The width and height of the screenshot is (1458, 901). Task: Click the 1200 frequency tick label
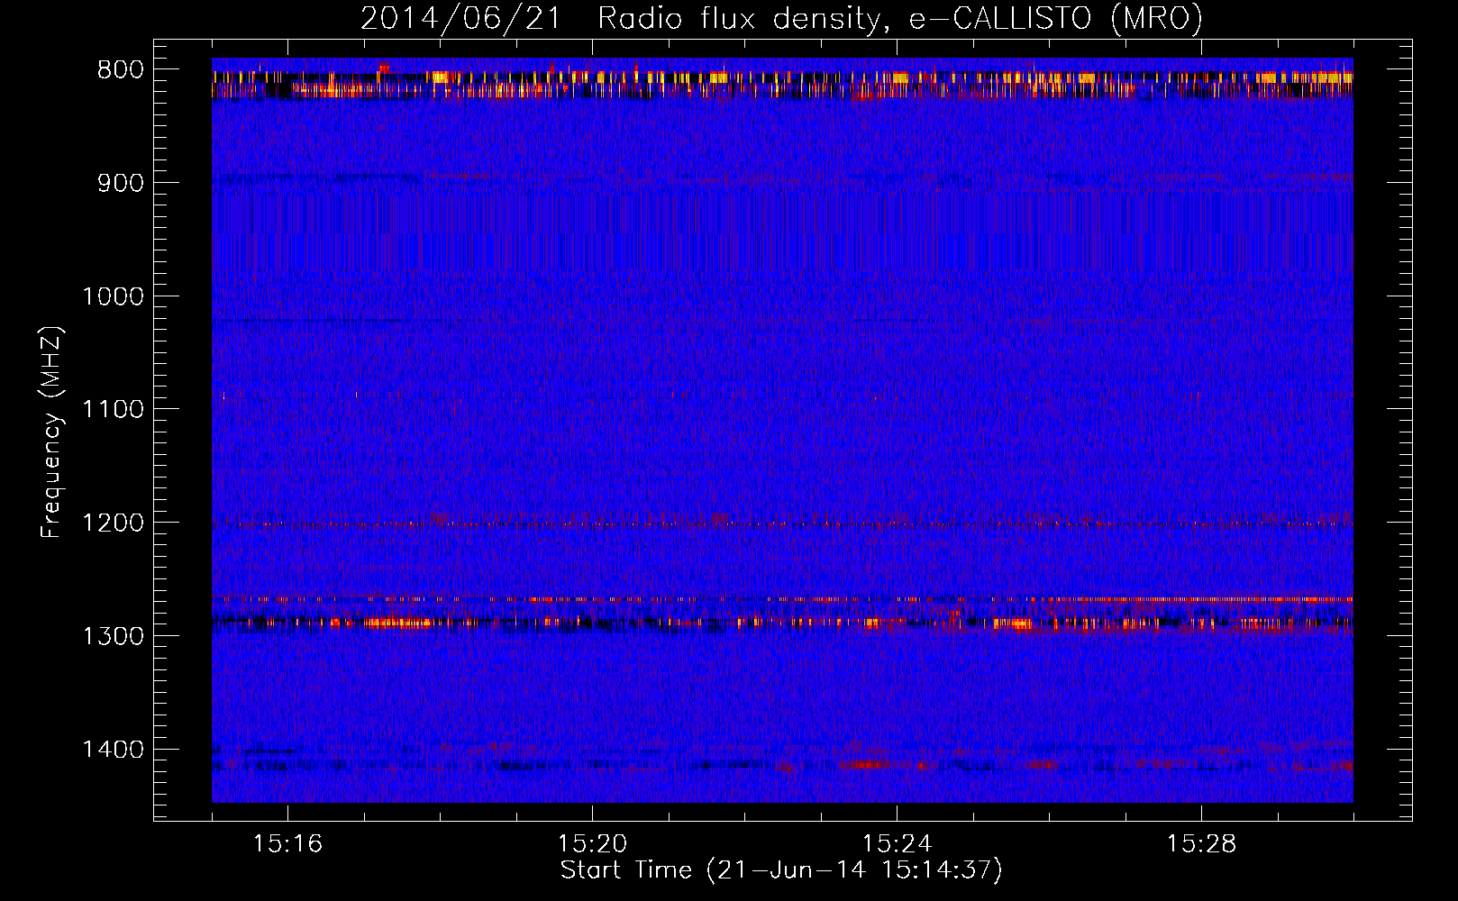click(x=113, y=523)
